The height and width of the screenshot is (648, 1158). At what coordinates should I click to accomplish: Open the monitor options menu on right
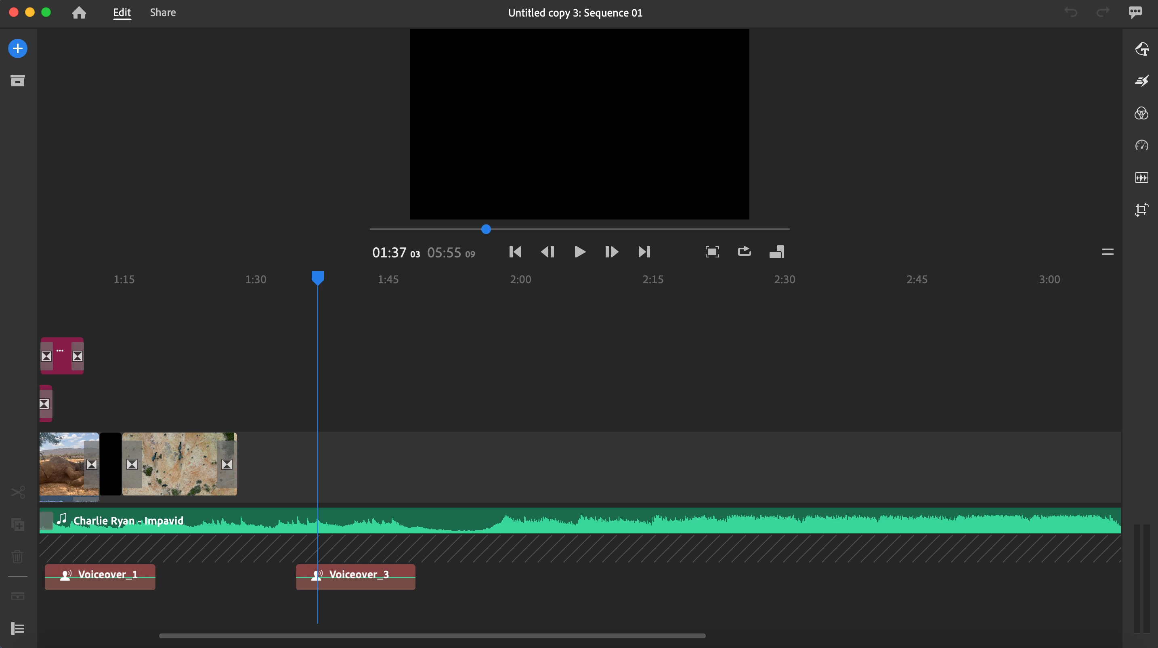1108,252
